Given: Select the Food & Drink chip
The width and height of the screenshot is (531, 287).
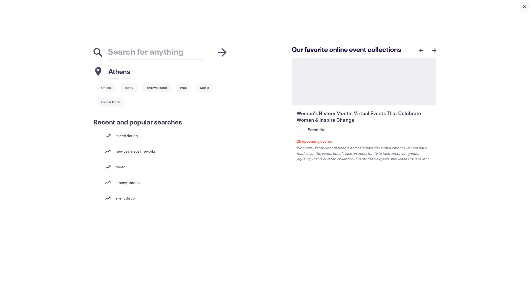Looking at the screenshot, I should tap(110, 102).
